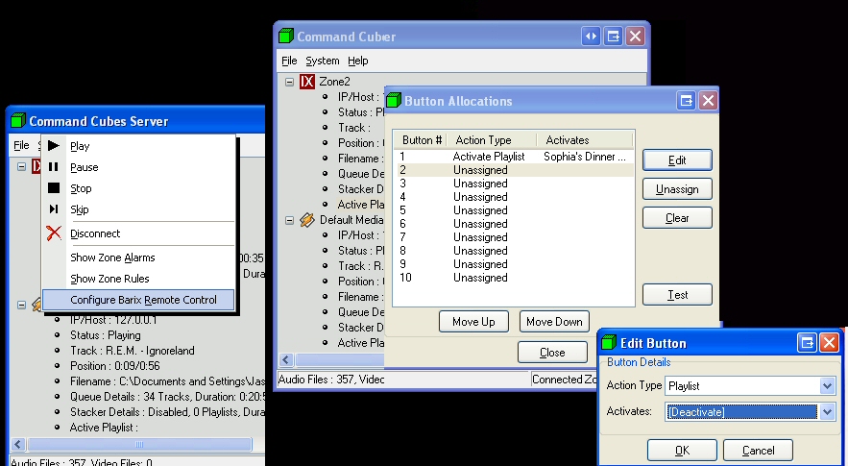Open the Activates dropdown arrow

point(828,411)
